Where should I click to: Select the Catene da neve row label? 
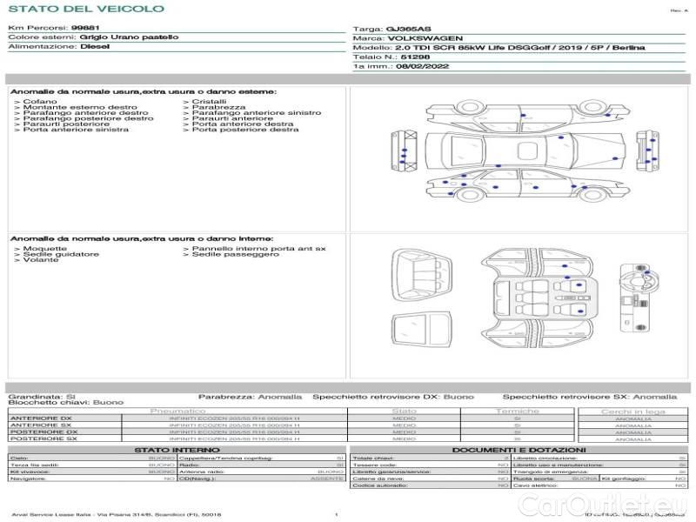click(378, 479)
